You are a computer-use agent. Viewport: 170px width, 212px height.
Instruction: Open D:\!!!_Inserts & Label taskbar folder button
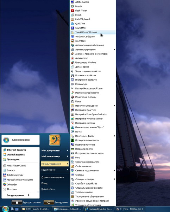point(36,209)
